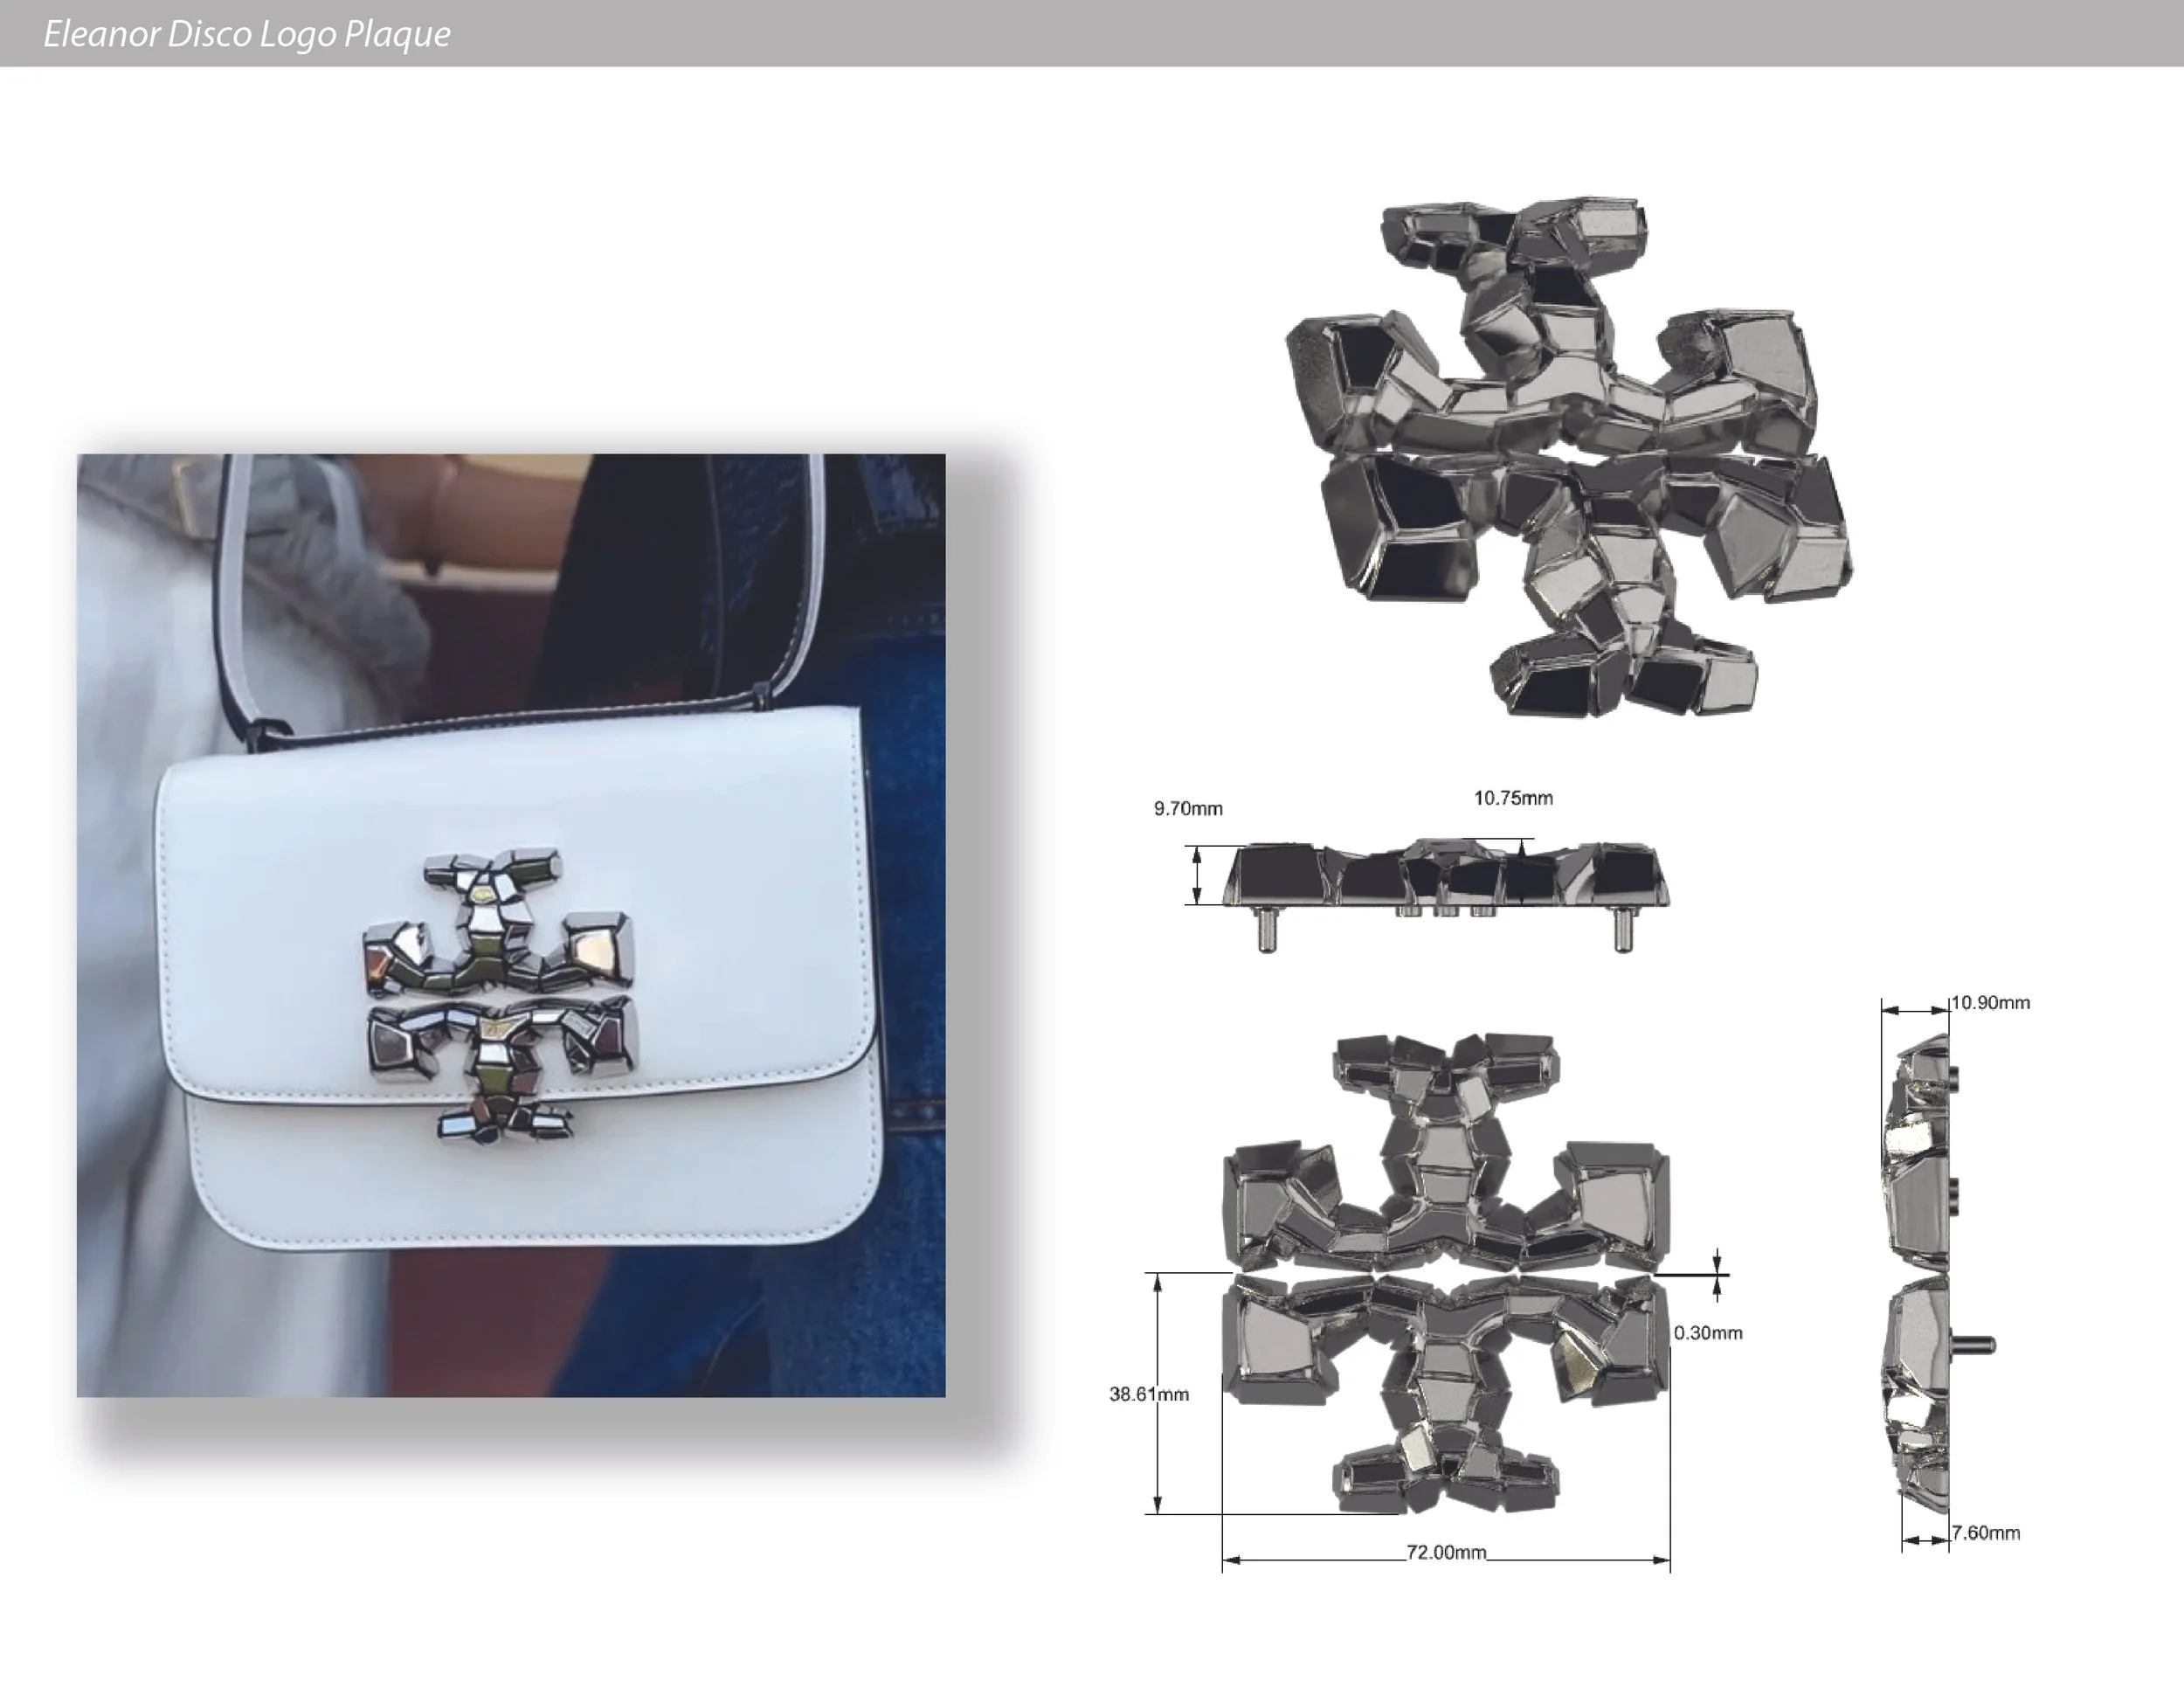Image resolution: width=2184 pixels, height=1688 pixels.
Task: Click the 7.60mm dimension label
Action: 1986,1533
